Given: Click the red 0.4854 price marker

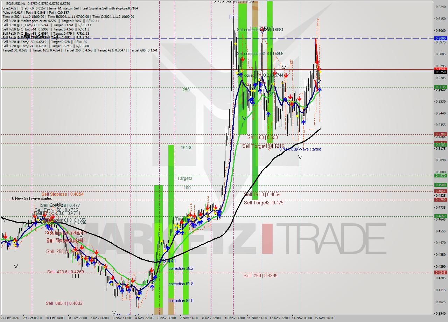Looking at the screenshot, I should 440,191.
